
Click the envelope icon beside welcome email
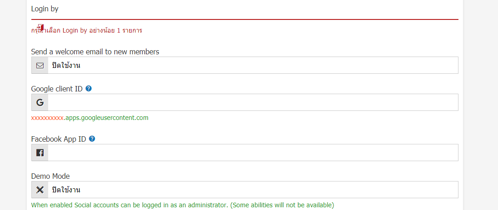(x=40, y=66)
